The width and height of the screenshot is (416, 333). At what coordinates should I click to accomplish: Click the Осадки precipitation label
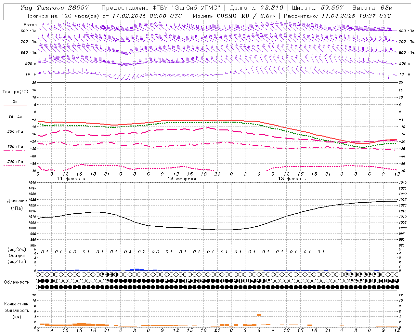click(x=17, y=256)
